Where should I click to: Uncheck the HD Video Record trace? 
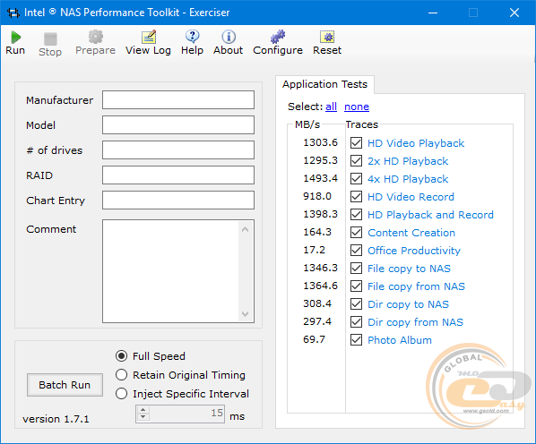(356, 197)
